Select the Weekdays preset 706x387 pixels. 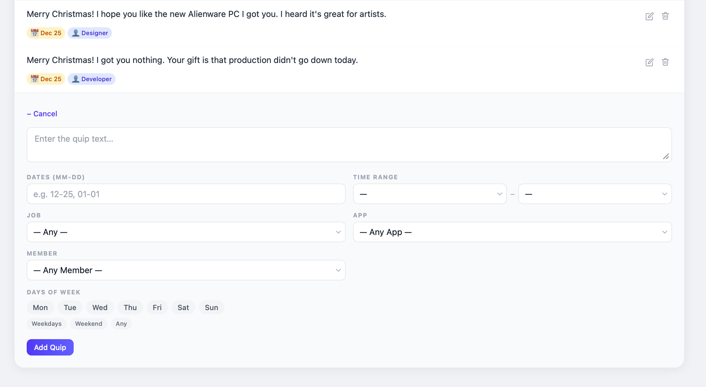47,324
